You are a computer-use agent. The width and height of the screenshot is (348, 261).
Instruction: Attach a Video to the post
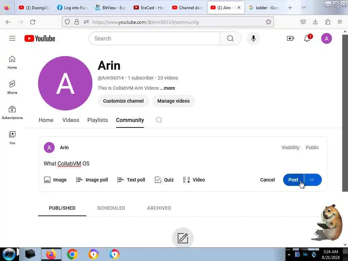click(x=194, y=180)
